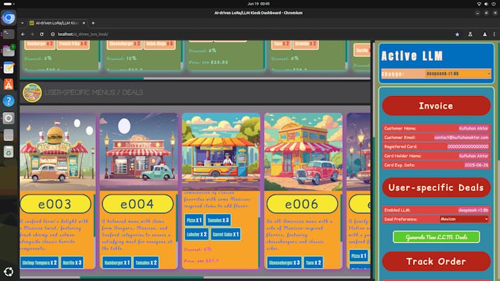Image resolution: width=500 pixels, height=281 pixels.
Task: Click the French Fries x4 tag
Action: tap(73, 44)
